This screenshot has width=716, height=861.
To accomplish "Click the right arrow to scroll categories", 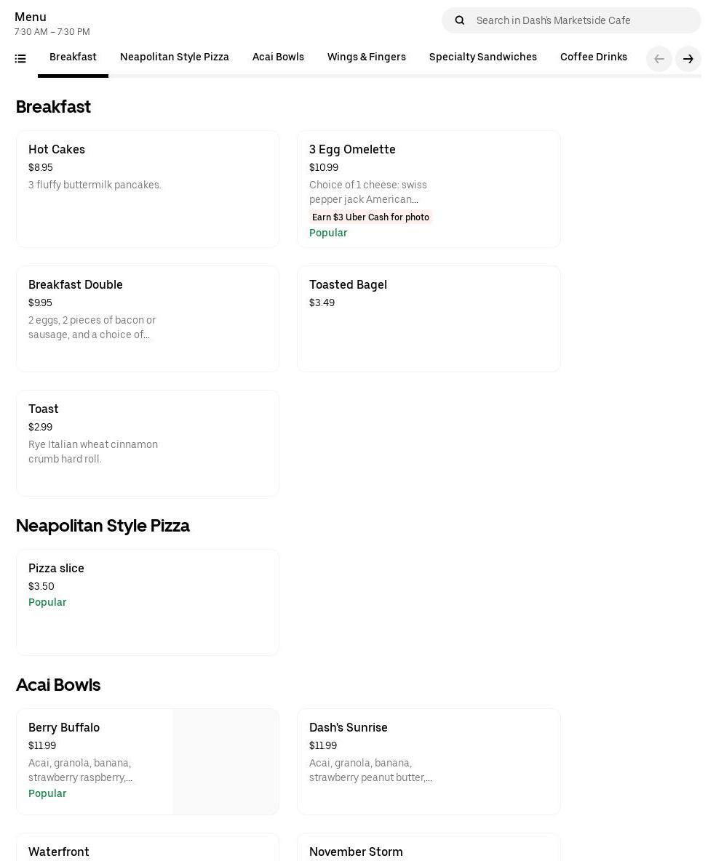I will (x=688, y=59).
